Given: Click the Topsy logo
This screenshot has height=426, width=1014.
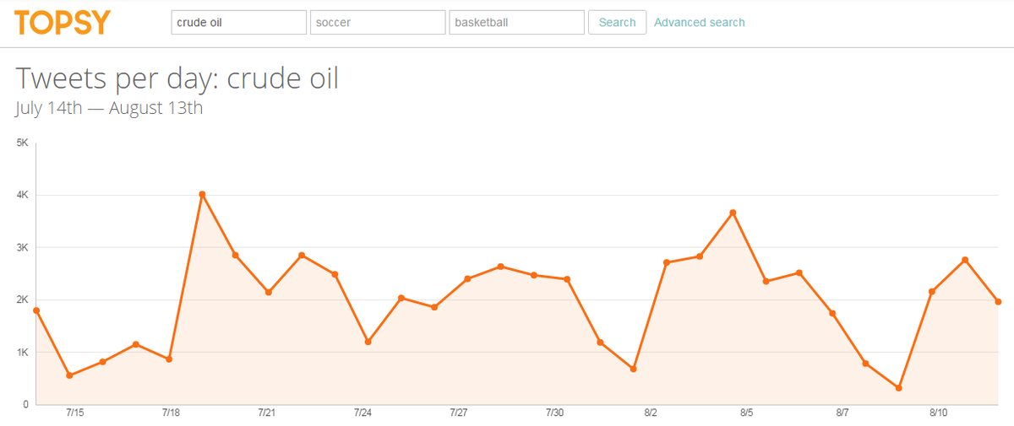Looking at the screenshot, I should [x=63, y=23].
